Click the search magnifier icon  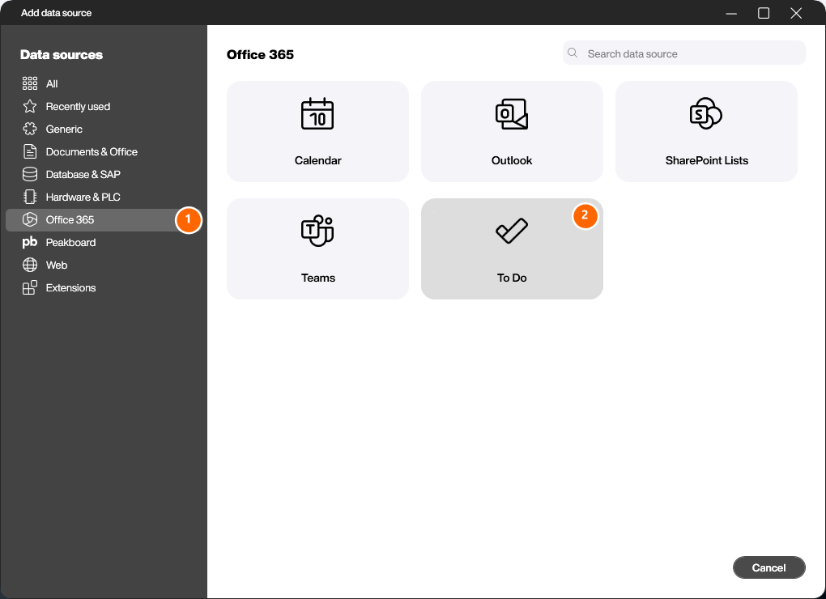click(x=573, y=53)
